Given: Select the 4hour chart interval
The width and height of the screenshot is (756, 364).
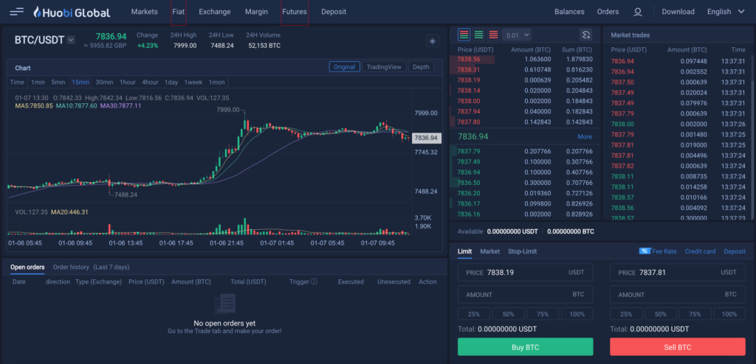Looking at the screenshot, I should pyautogui.click(x=150, y=82).
